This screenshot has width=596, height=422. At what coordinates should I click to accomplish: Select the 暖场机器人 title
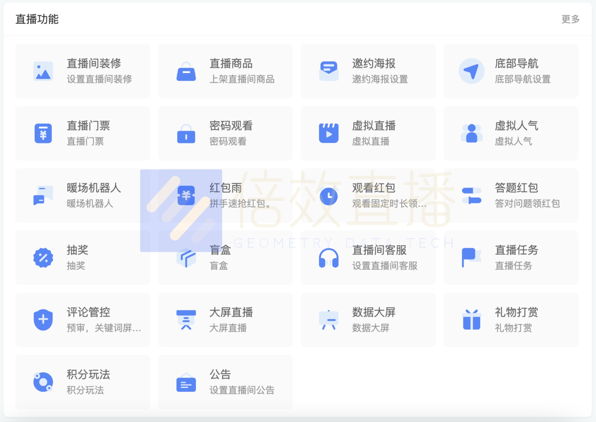click(94, 188)
